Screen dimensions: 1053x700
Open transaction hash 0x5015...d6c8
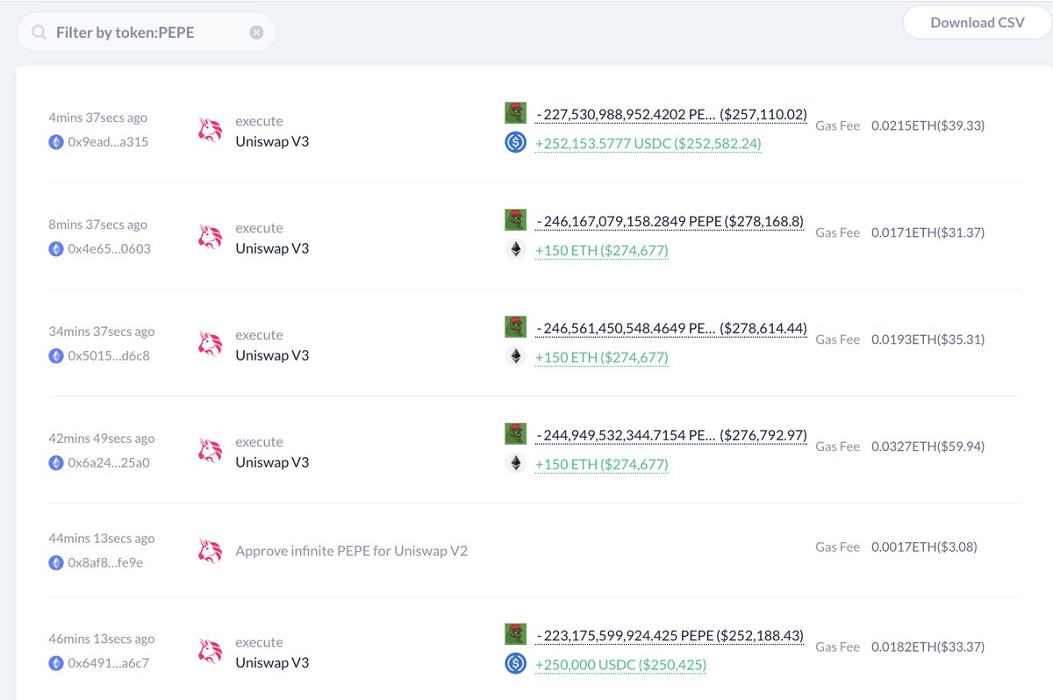pos(109,355)
